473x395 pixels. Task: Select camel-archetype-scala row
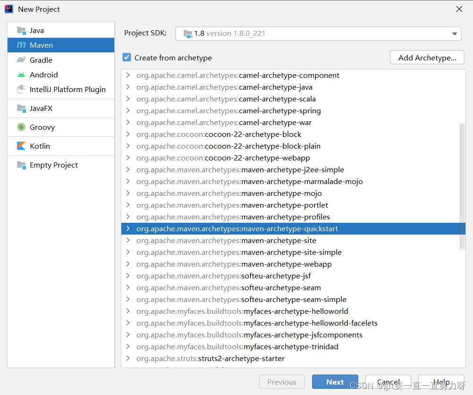coord(293,99)
